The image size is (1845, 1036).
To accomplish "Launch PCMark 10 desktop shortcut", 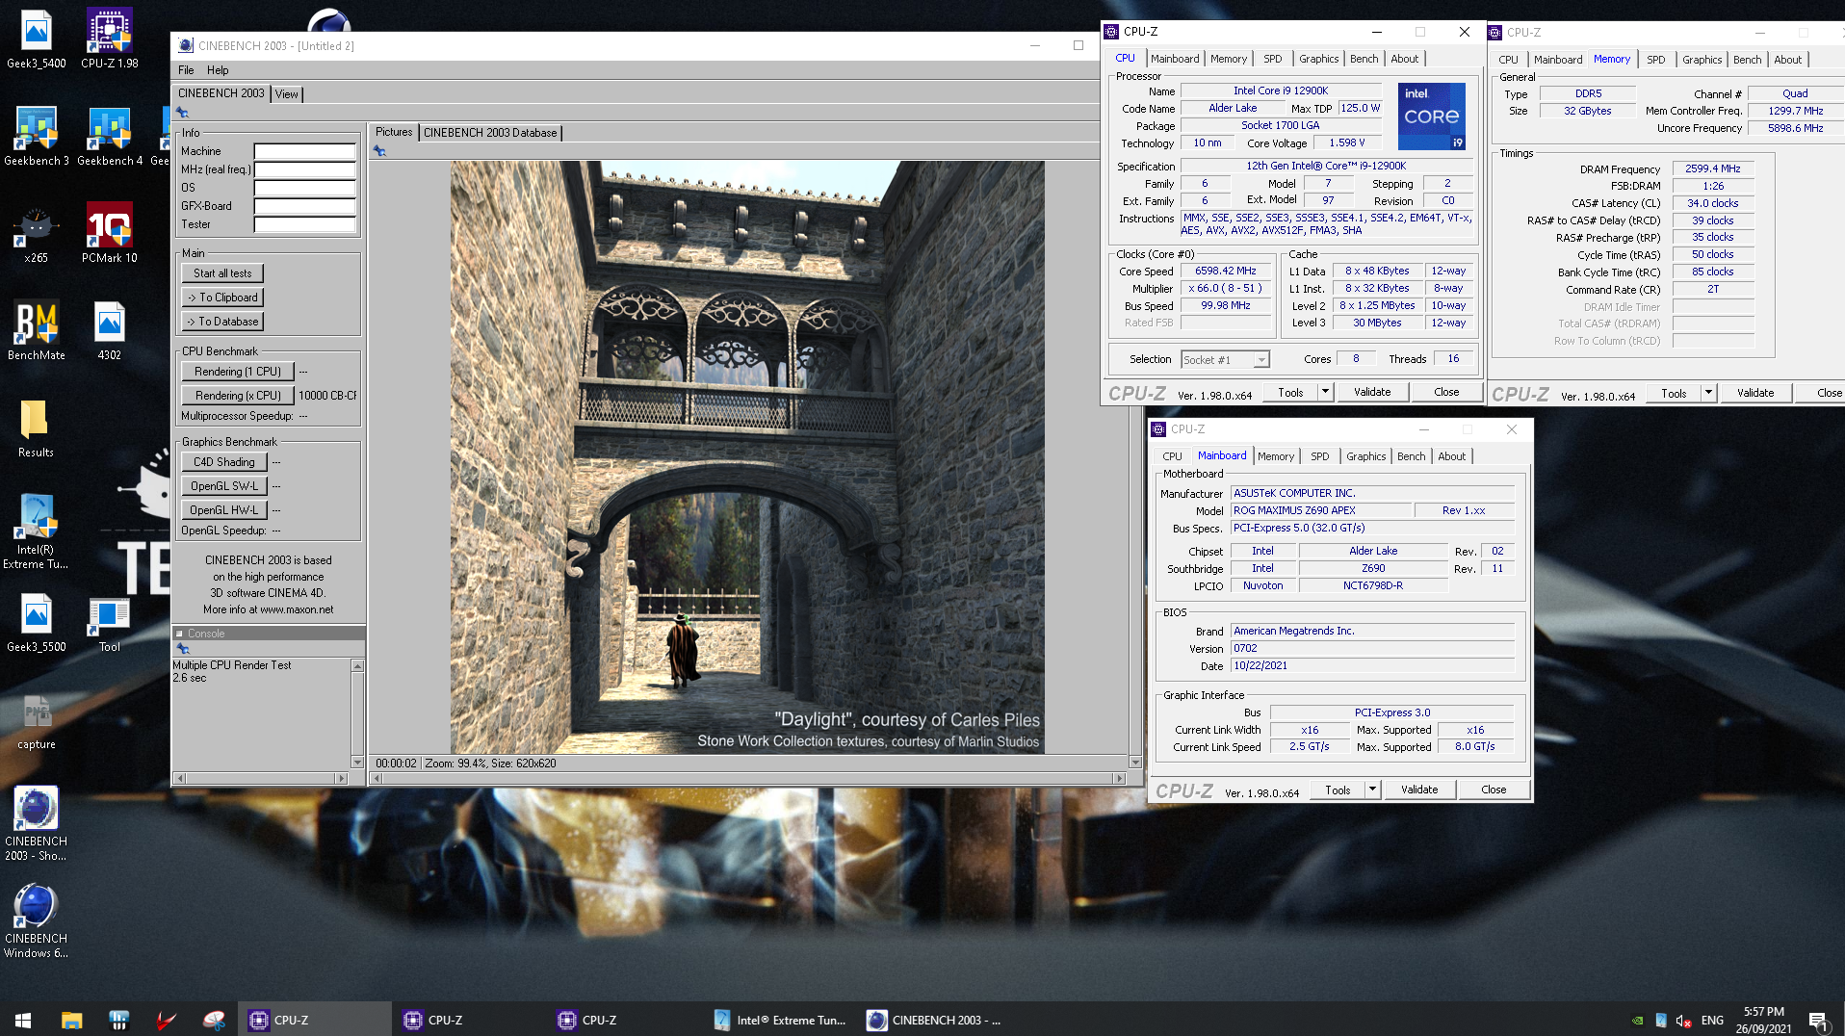I will click(x=110, y=233).
